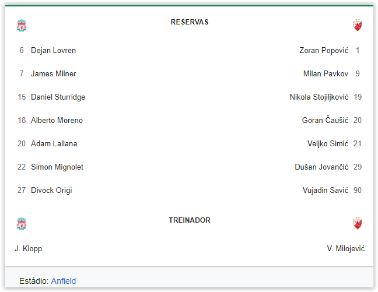
Task: Select player James Milner
Action: coord(53,73)
